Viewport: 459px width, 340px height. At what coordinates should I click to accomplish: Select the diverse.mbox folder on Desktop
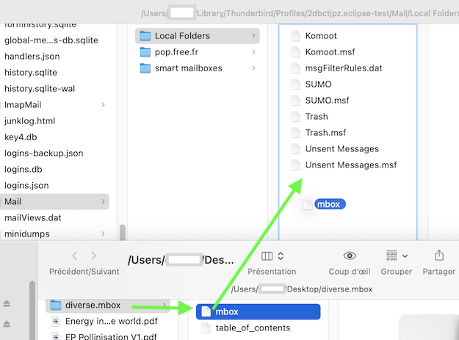108,305
